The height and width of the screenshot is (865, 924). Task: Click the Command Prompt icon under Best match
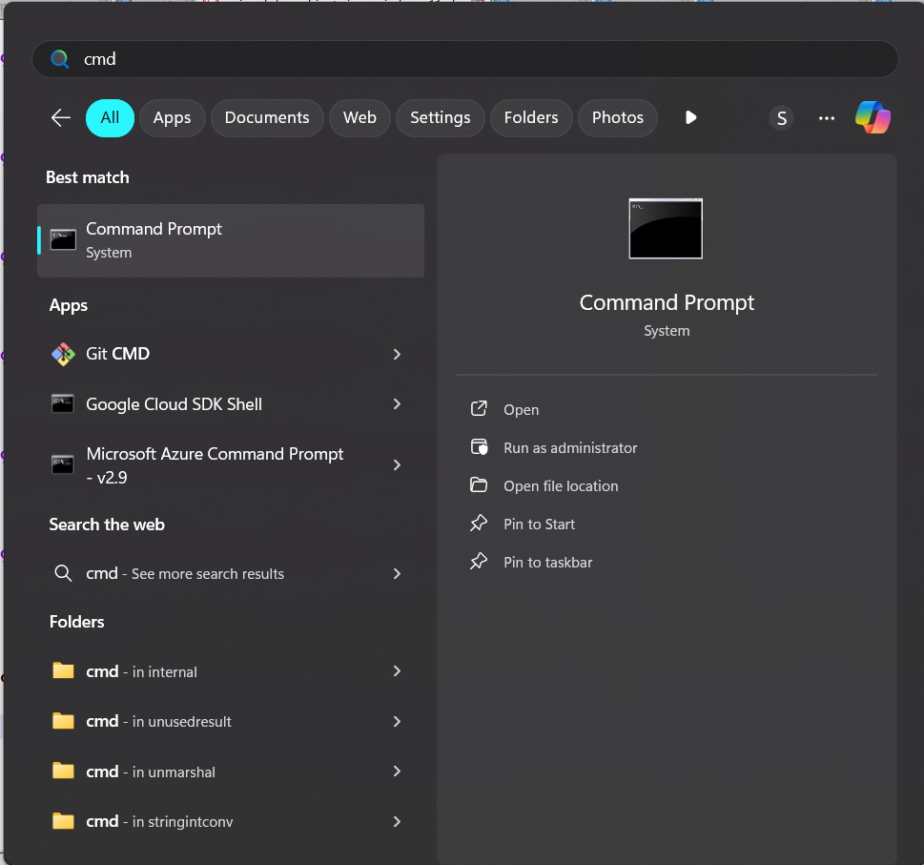pos(62,239)
